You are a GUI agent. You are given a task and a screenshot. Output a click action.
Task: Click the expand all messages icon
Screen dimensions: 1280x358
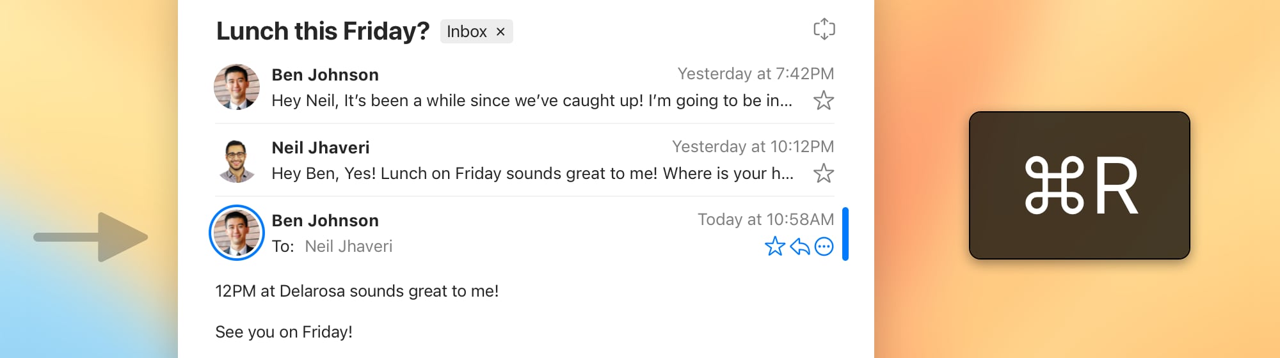click(824, 29)
